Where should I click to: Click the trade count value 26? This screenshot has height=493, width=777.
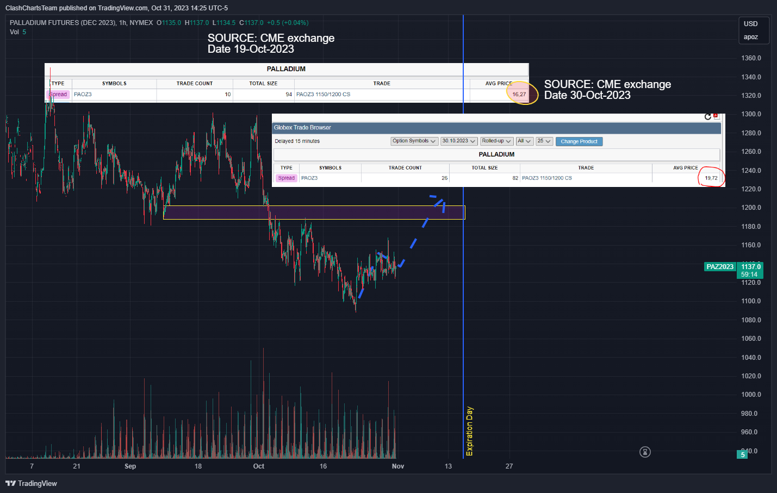point(445,178)
